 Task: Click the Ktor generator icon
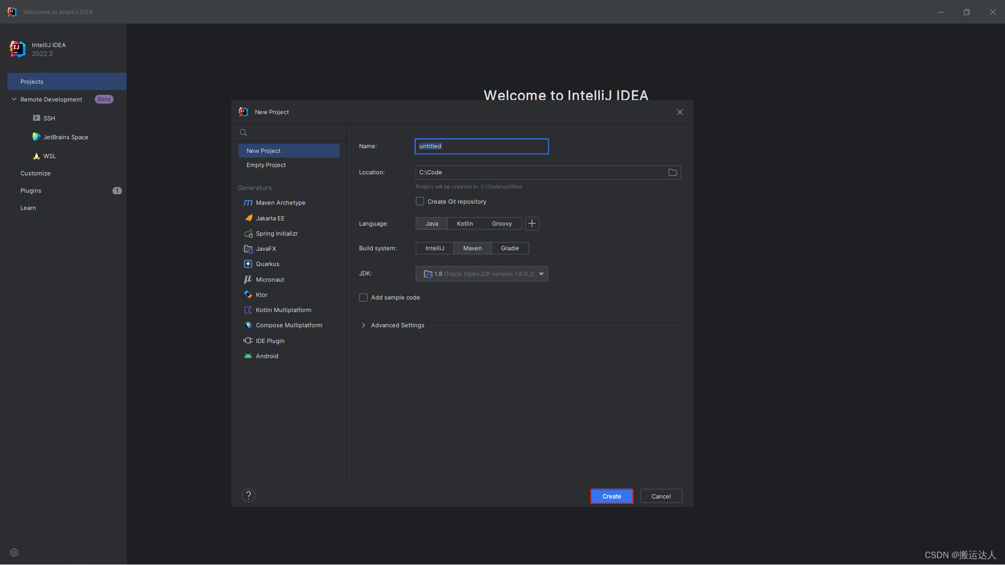click(x=248, y=295)
